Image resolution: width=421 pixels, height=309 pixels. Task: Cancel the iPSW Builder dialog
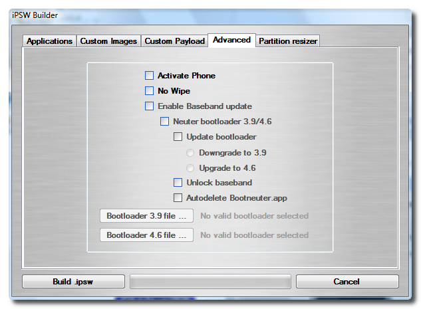coord(347,282)
